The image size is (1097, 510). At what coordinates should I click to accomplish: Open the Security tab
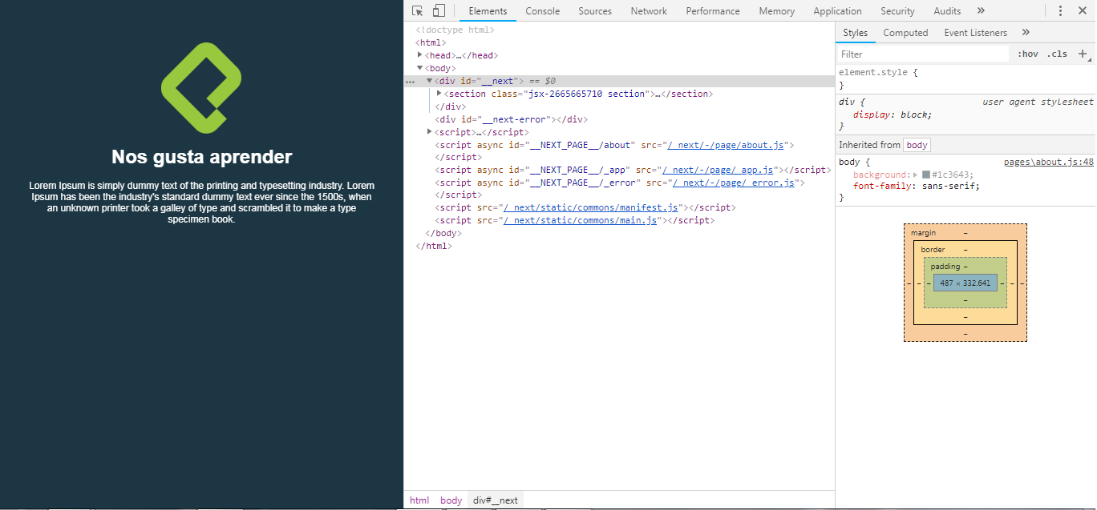(897, 11)
